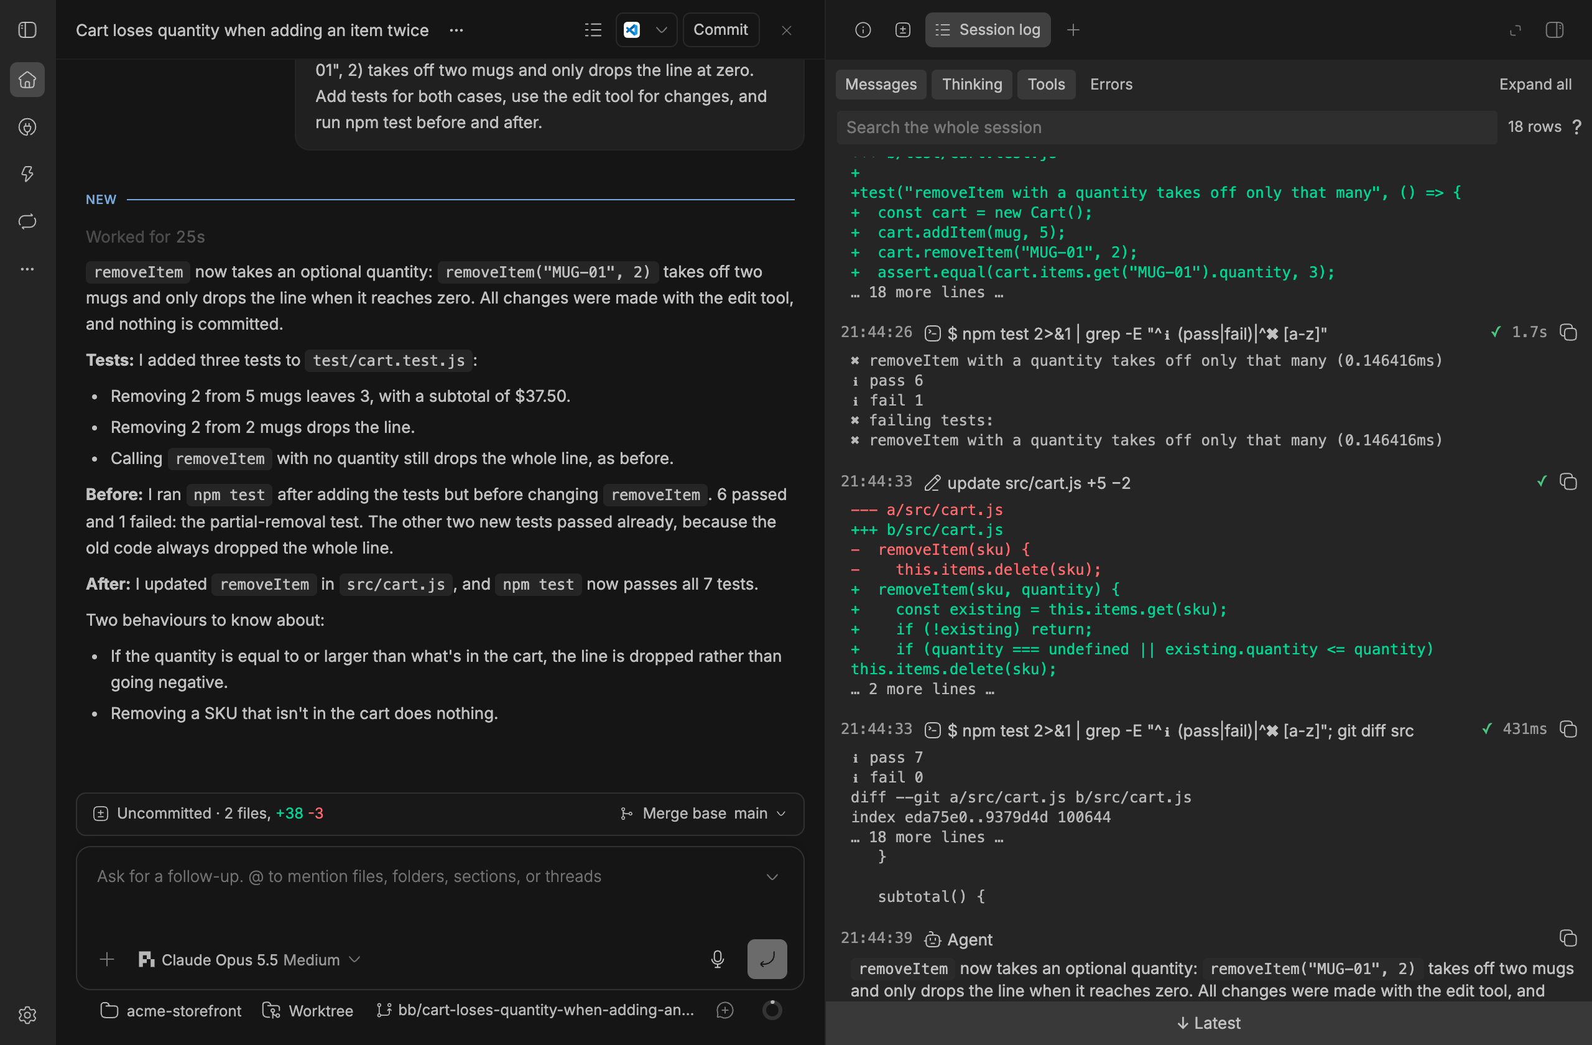Screen dimensions: 1592x1045
Task: Copy the 21:44:26 npm test output
Action: click(1568, 333)
